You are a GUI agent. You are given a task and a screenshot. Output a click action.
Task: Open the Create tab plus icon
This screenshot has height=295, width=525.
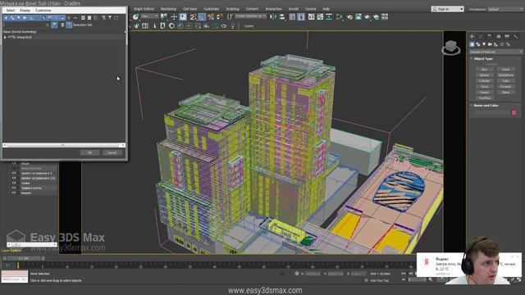pyautogui.click(x=472, y=36)
